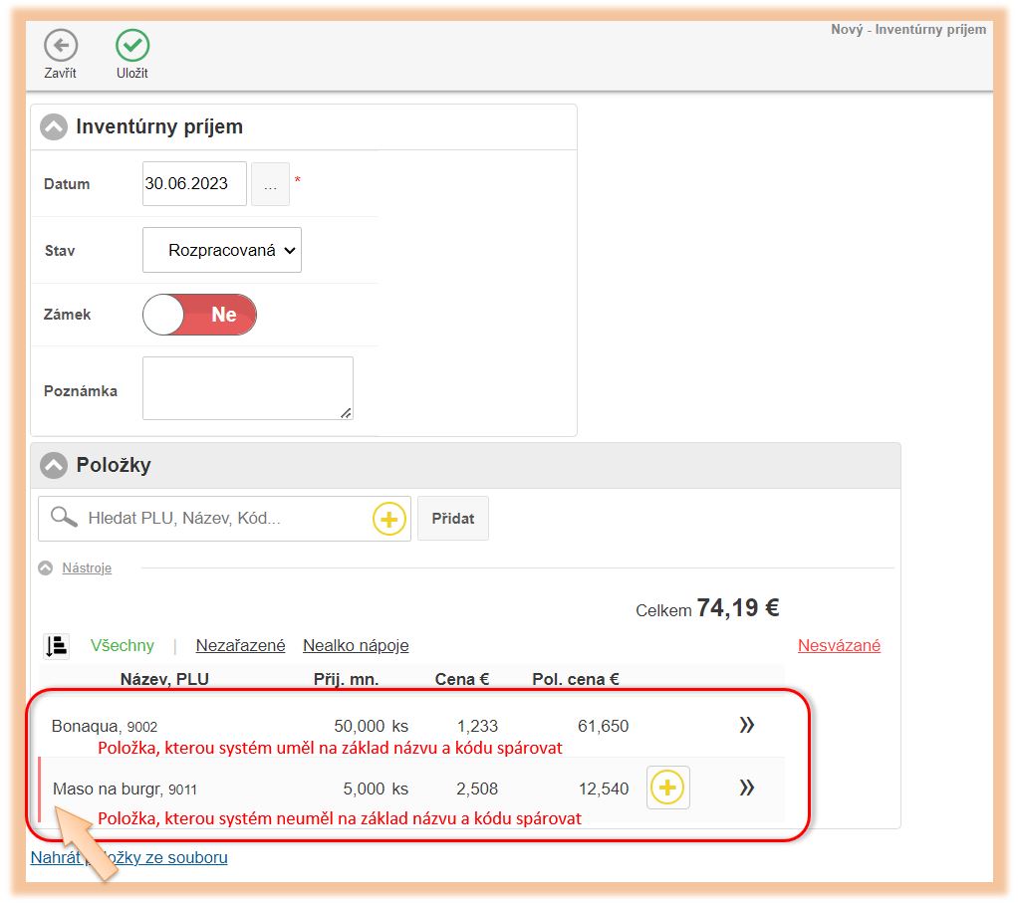Click the Zavřít back arrow icon
Image resolution: width=1018 pixels, height=903 pixels.
[x=61, y=46]
